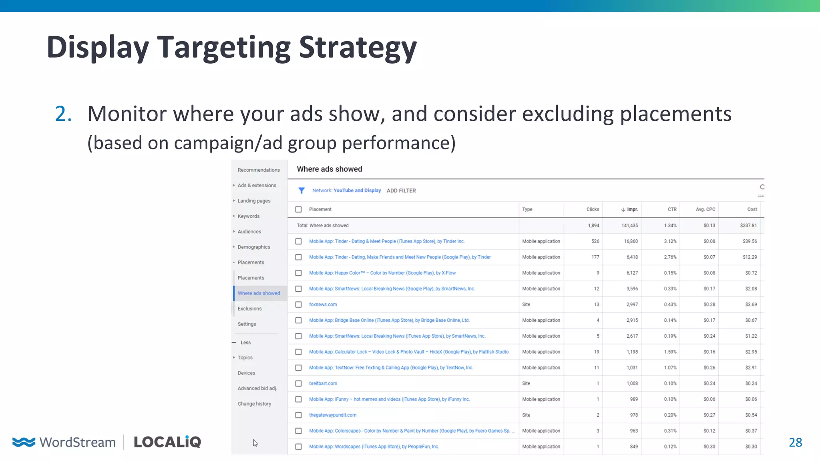Screen dimensions: 820x461
Task: Open the Placements sub-item under Placements
Action: click(251, 278)
